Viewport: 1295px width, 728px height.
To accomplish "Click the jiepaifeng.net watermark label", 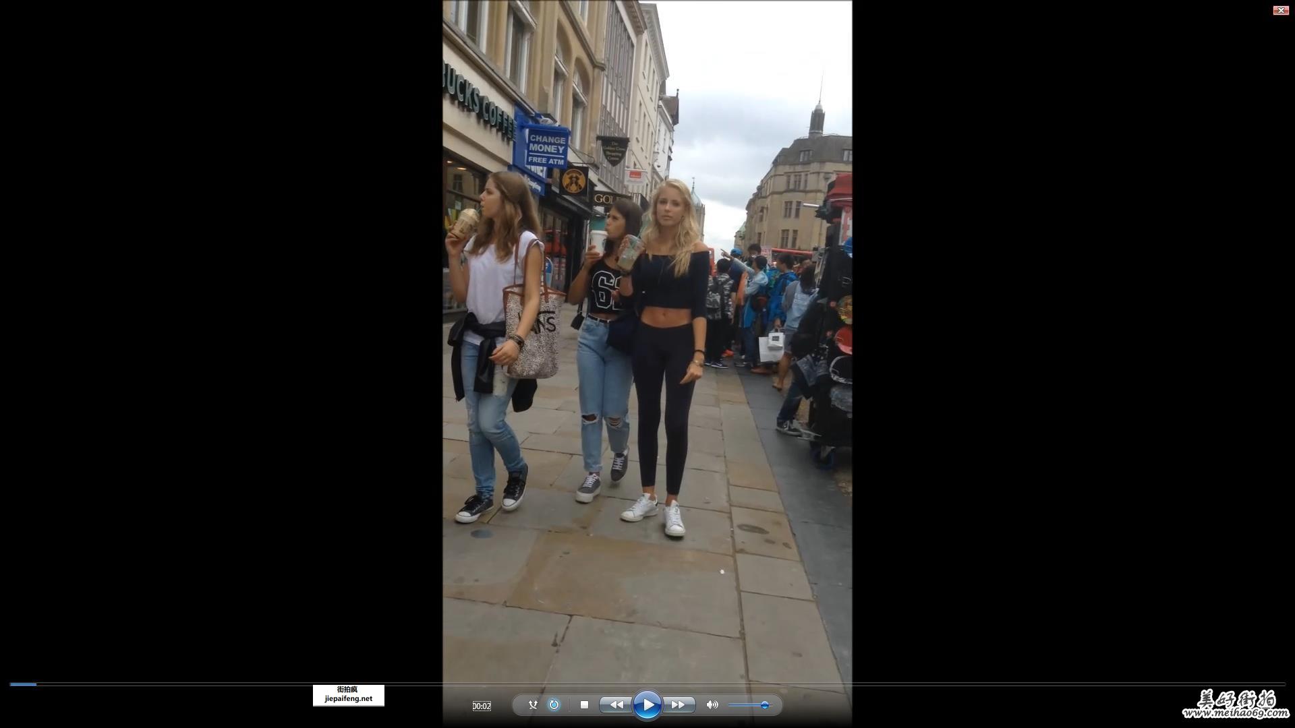I will coord(348,695).
